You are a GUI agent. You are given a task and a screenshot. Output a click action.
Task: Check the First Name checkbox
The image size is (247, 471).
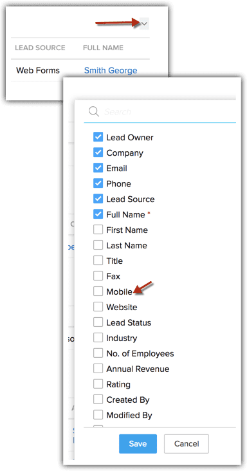coord(98,230)
